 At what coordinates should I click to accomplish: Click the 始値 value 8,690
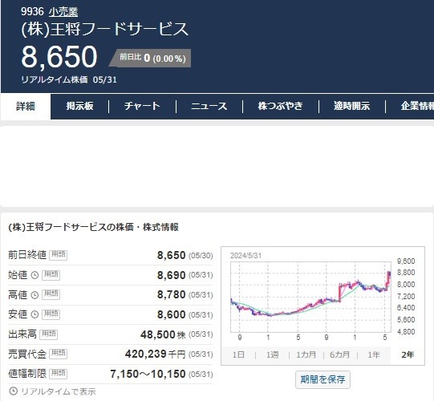[x=172, y=276]
